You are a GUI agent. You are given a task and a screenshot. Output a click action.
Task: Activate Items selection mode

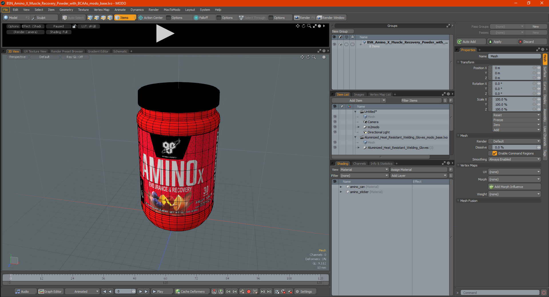[x=125, y=18]
